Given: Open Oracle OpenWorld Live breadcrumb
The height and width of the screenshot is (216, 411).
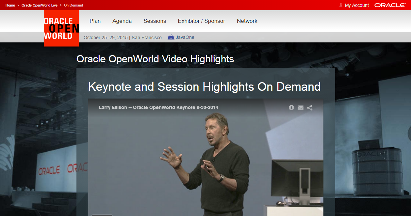Looking at the screenshot, I should 40,5.
